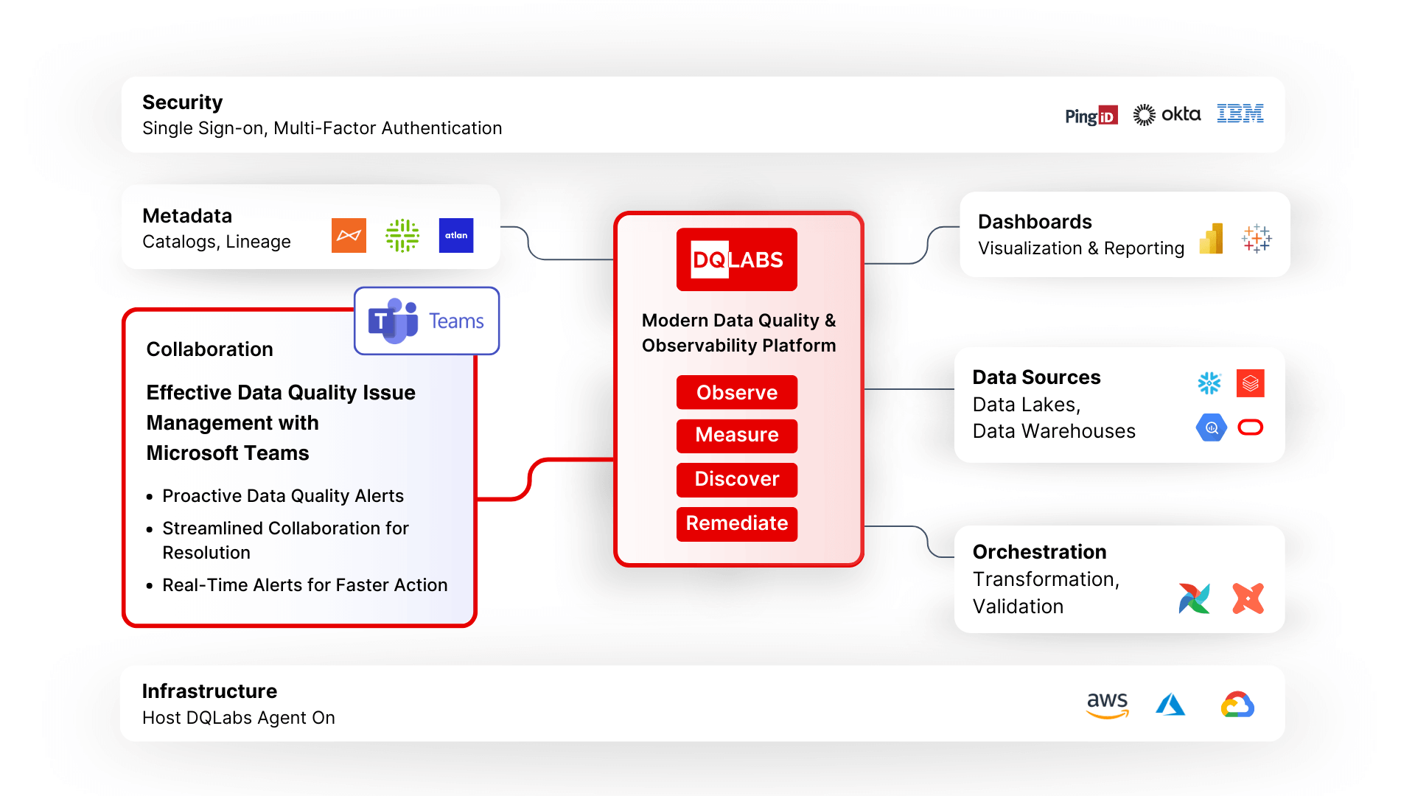Image resolution: width=1415 pixels, height=796 pixels.
Task: Click the PingID logo
Action: pos(1091,116)
